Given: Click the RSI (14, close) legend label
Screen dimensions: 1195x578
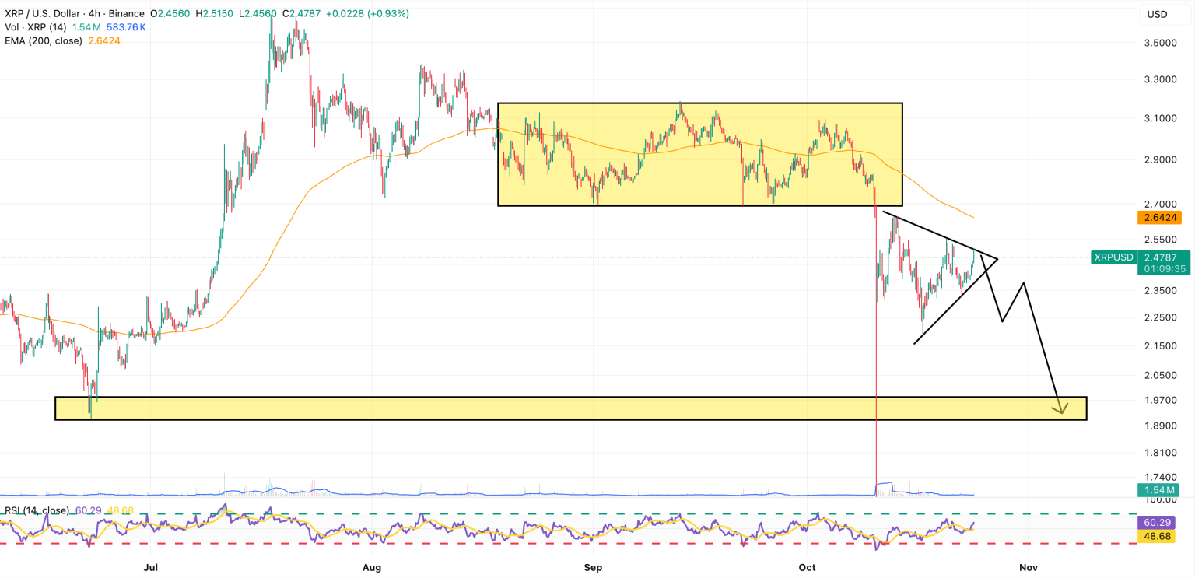Looking at the screenshot, I should click(34, 510).
